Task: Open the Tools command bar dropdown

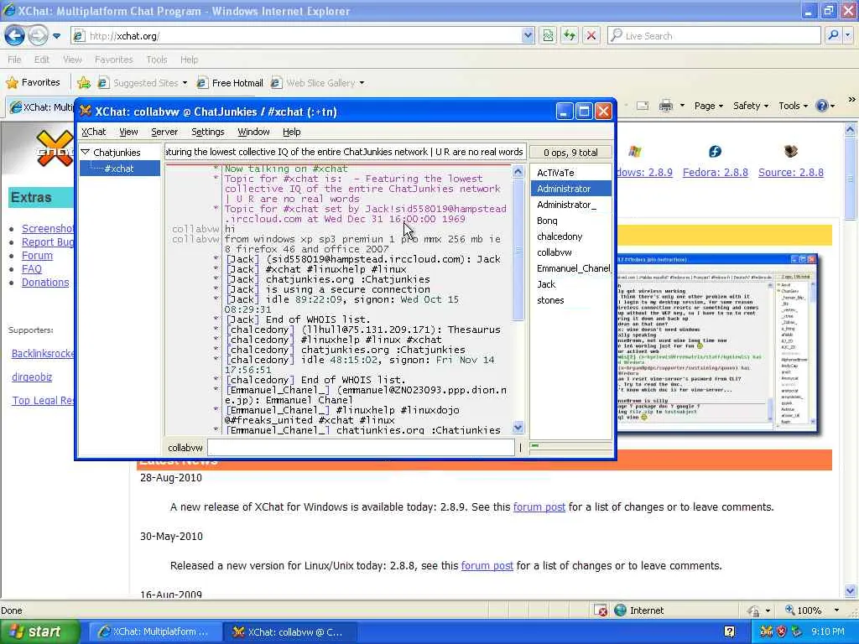Action: click(x=794, y=106)
